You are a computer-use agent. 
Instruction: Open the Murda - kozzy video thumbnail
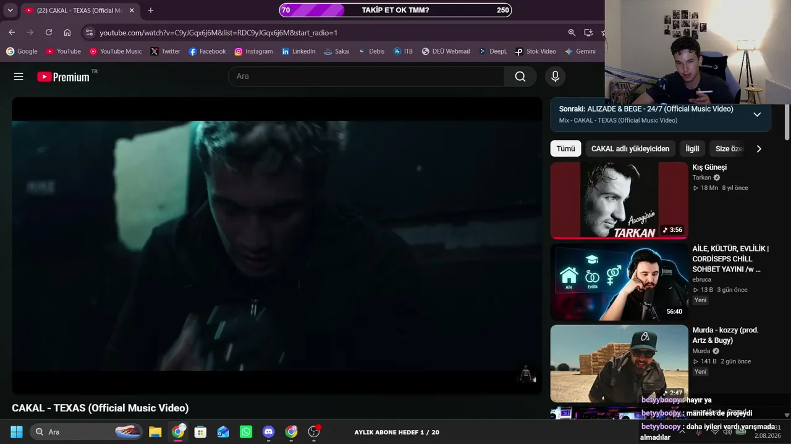pos(619,363)
